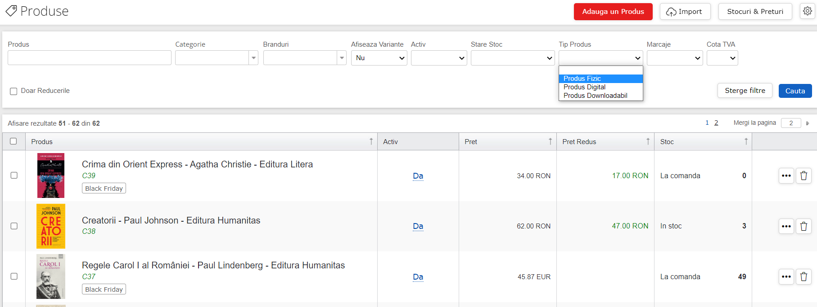Delete the Regele Carol I product
Viewport: 817px width, 307px height.
803,276
